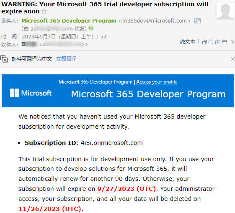The width and height of the screenshot is (235, 213).
Task: Switch to plain text view (纯文本)
Action: (188, 42)
